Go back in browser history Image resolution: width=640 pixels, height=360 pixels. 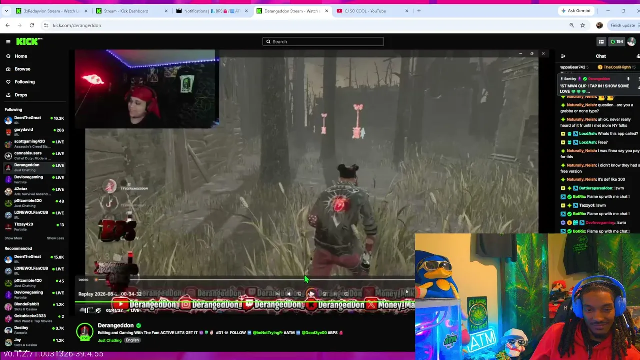click(x=7, y=25)
